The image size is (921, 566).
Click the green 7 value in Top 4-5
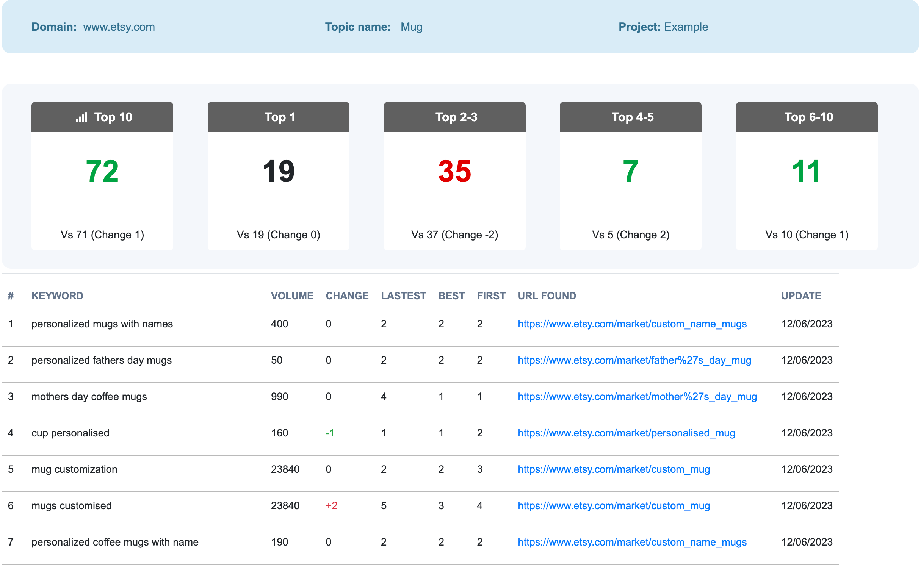(x=631, y=172)
